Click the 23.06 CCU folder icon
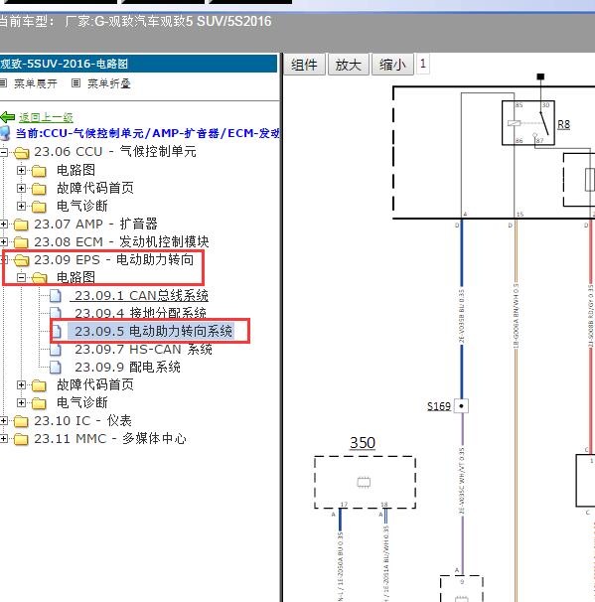 pos(22,153)
